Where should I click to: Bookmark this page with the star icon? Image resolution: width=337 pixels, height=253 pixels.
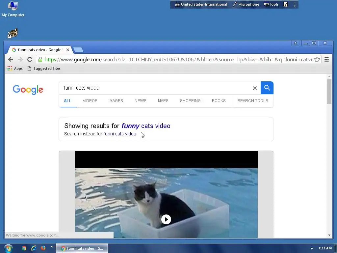click(x=317, y=60)
